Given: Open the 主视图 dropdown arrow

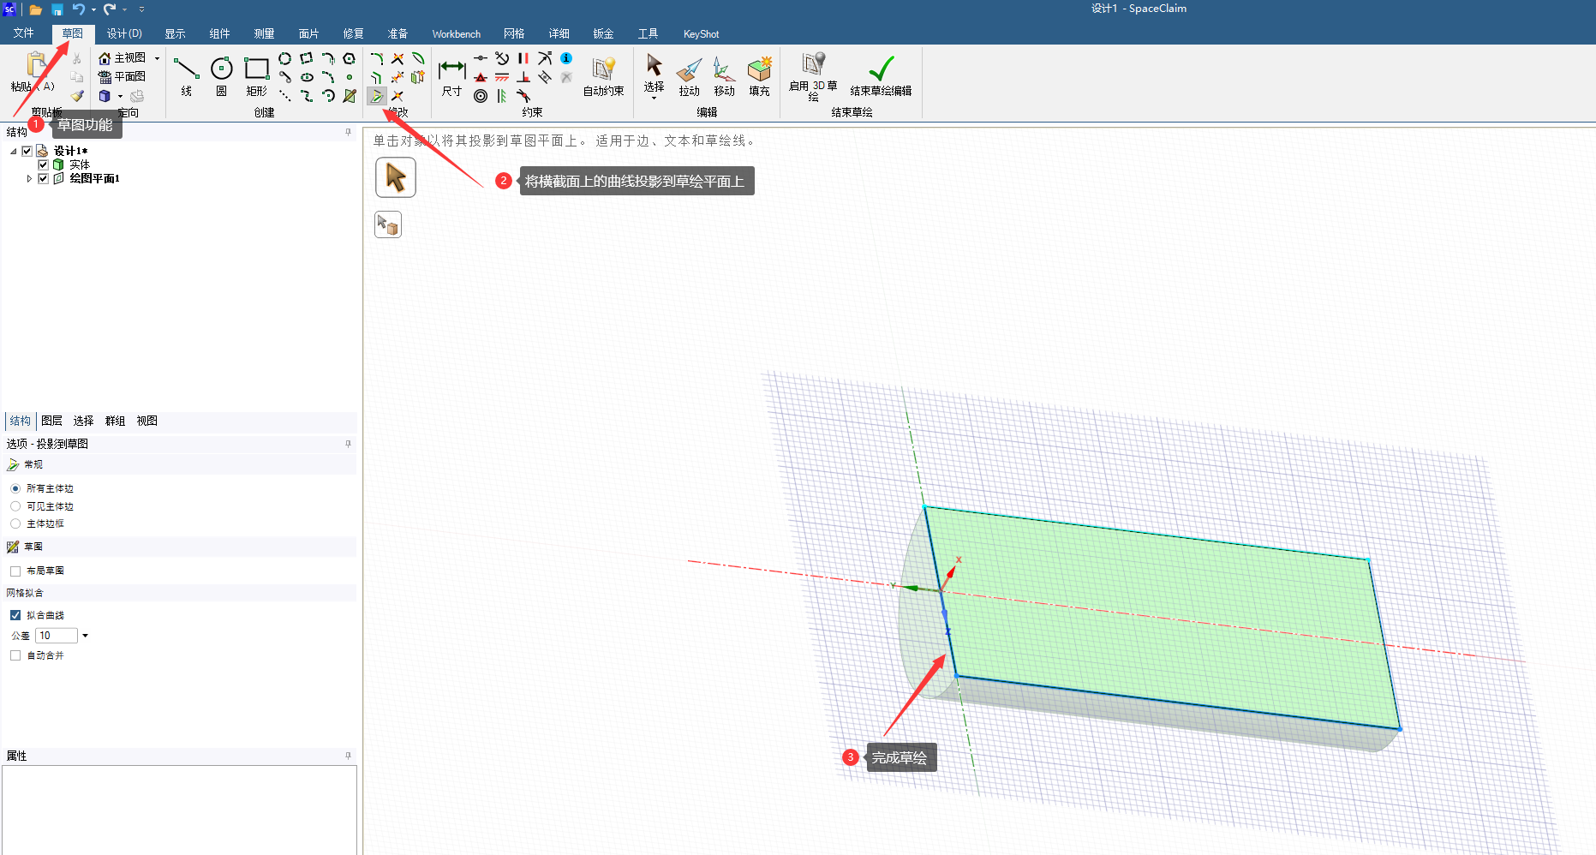Looking at the screenshot, I should 157,58.
